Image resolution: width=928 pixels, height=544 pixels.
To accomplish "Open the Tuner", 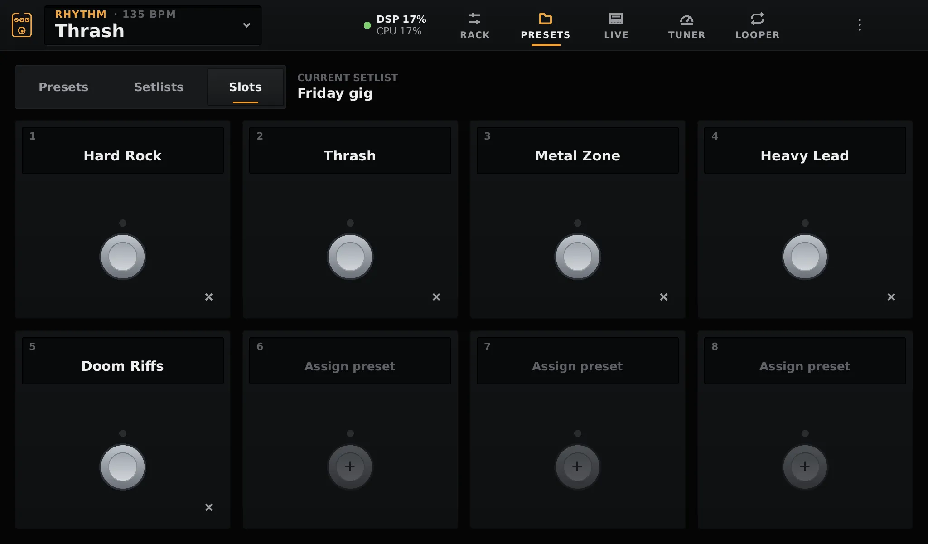I will tap(687, 26).
